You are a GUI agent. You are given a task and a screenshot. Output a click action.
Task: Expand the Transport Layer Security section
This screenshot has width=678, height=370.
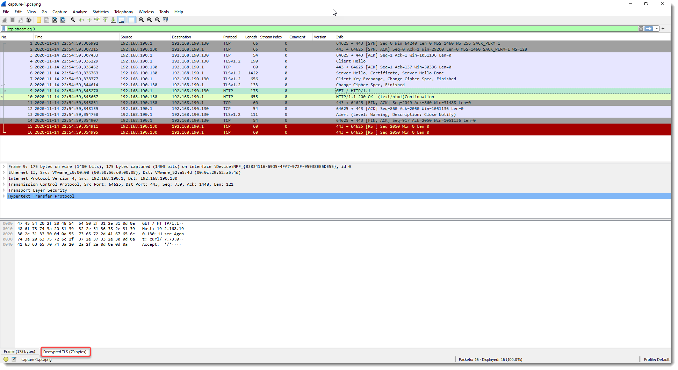tap(4, 190)
